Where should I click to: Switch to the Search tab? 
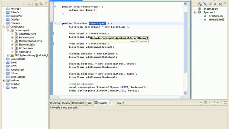click(x=120, y=103)
